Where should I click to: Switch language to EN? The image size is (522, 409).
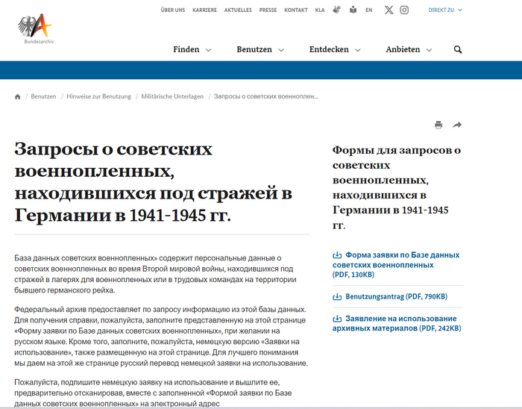tap(368, 10)
